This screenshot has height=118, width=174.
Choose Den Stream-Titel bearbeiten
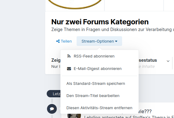(100, 96)
